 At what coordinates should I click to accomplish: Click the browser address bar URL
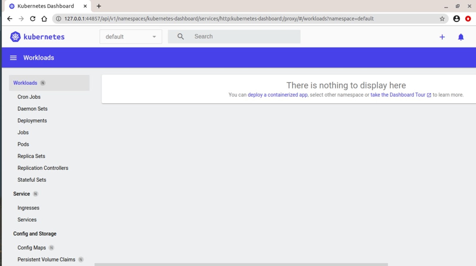(219, 19)
